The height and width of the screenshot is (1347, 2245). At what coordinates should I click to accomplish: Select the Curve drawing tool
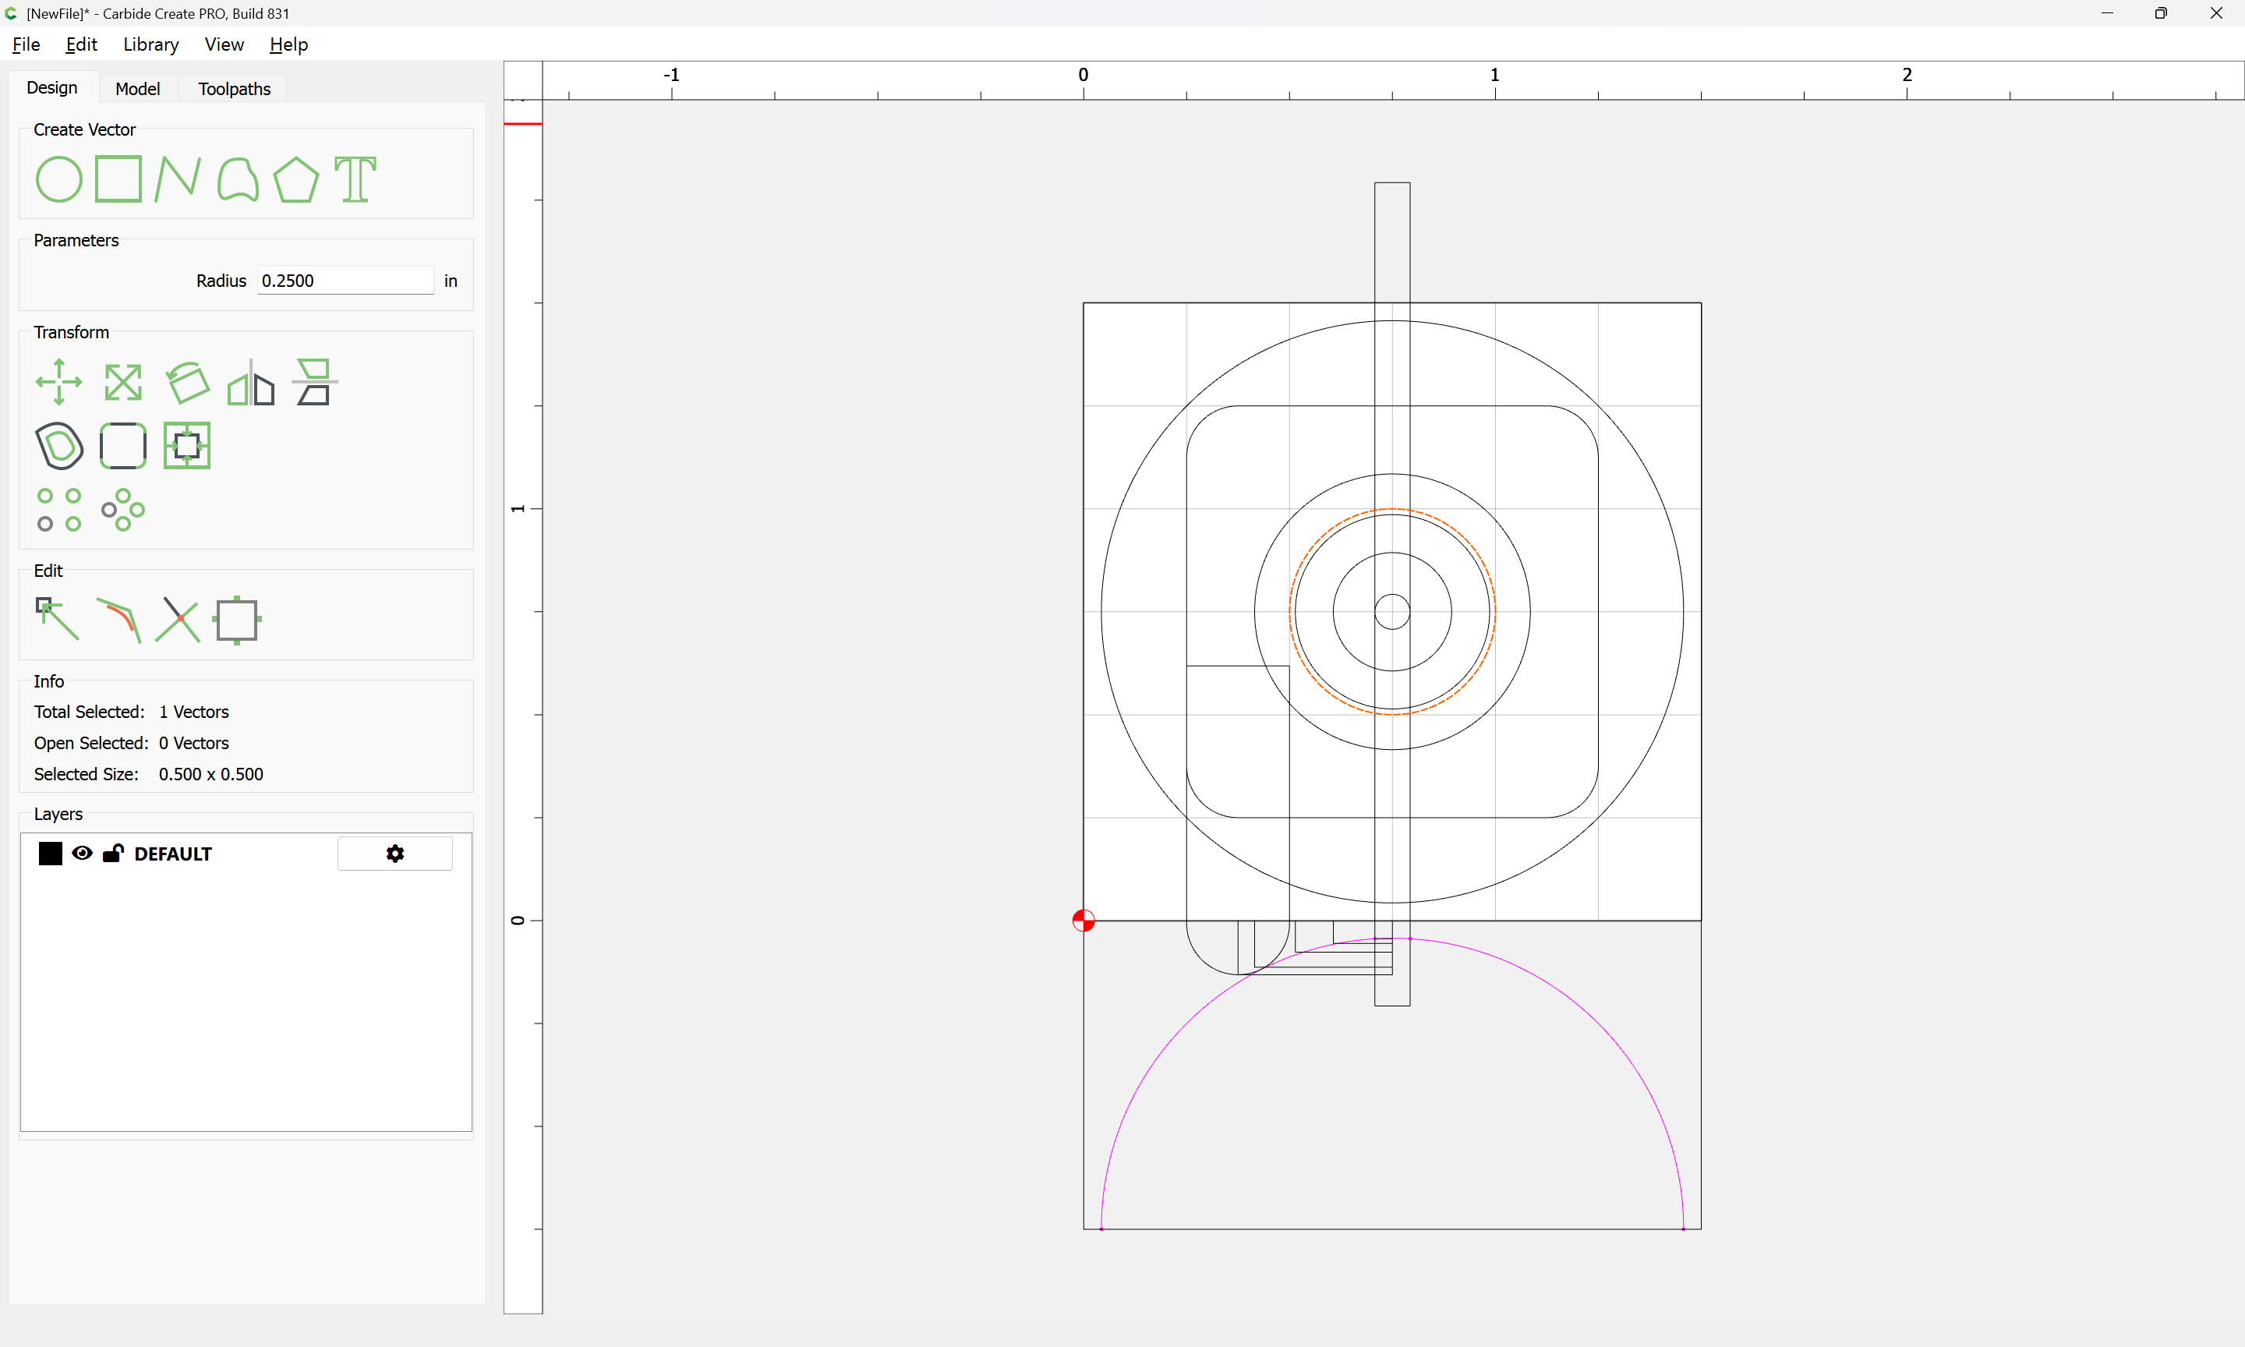(238, 179)
